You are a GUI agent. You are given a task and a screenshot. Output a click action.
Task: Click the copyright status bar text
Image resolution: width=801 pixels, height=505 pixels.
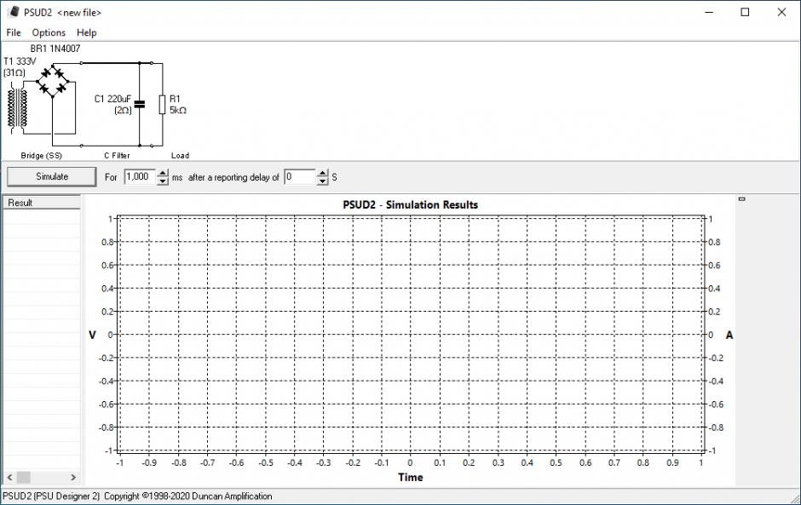pyautogui.click(x=137, y=496)
